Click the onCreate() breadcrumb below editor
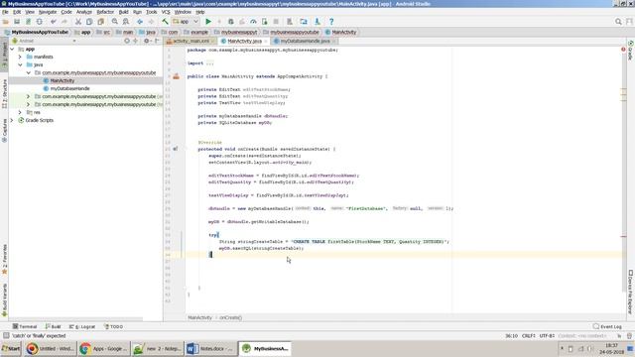Screen dimensions: 635x357 click(230, 317)
